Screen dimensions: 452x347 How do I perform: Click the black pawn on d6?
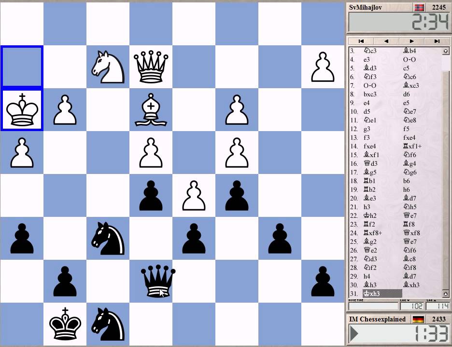point(194,239)
